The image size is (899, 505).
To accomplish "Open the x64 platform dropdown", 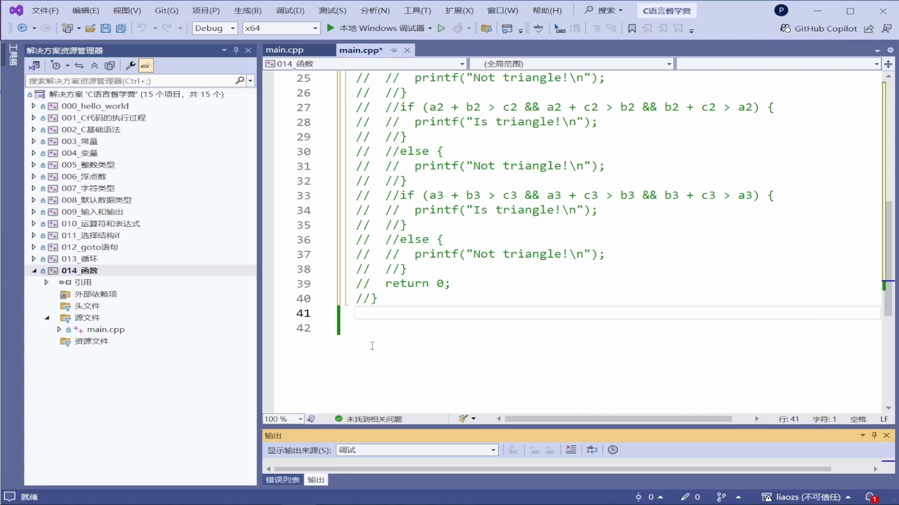I will (x=315, y=29).
